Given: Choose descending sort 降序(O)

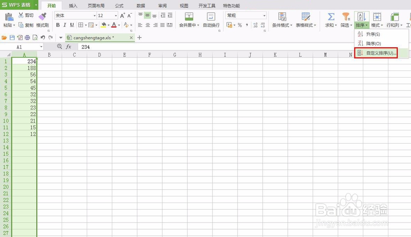Looking at the screenshot, I should [381, 43].
